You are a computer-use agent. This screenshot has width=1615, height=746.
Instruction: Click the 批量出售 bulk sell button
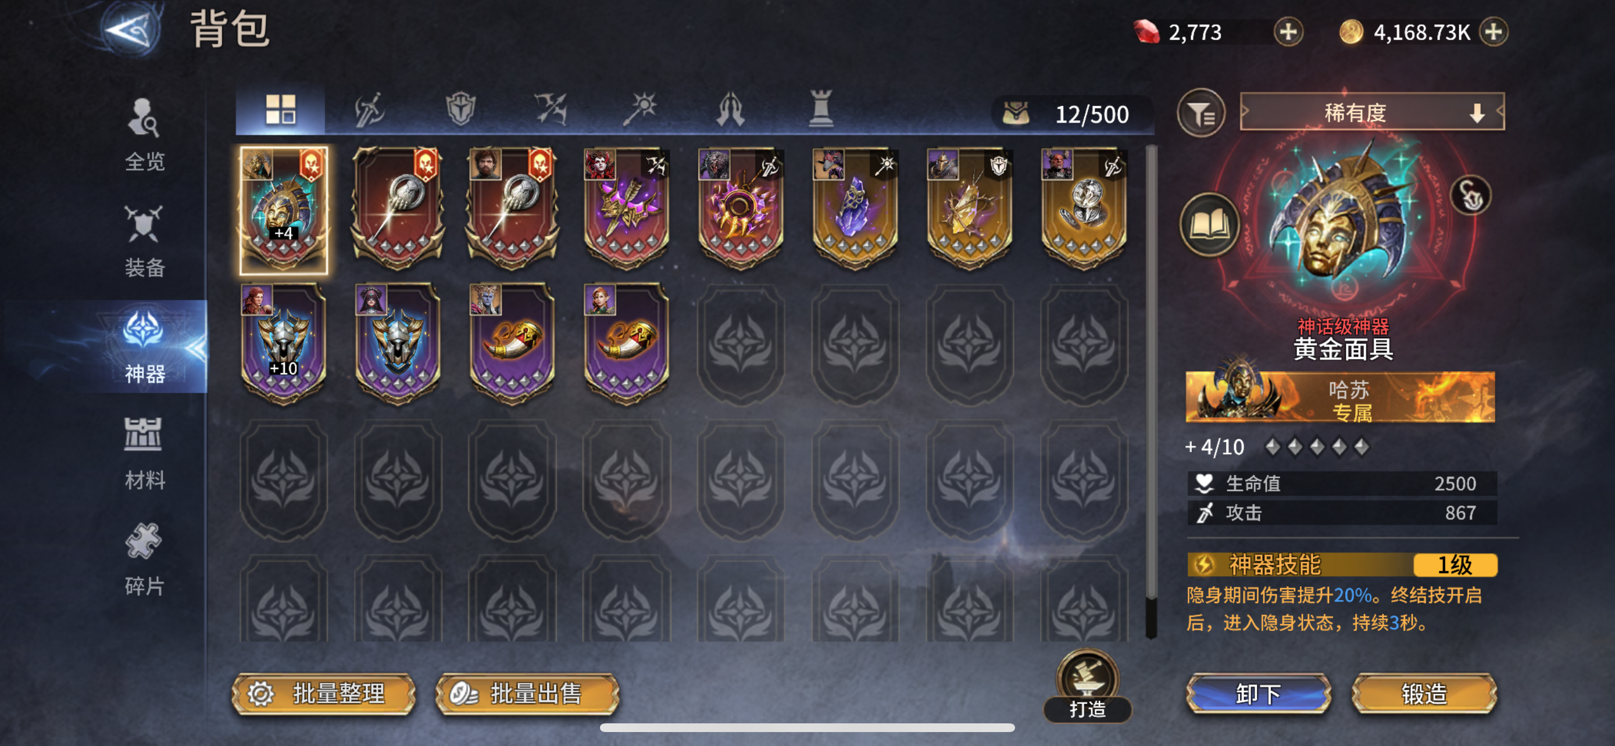pos(527,693)
